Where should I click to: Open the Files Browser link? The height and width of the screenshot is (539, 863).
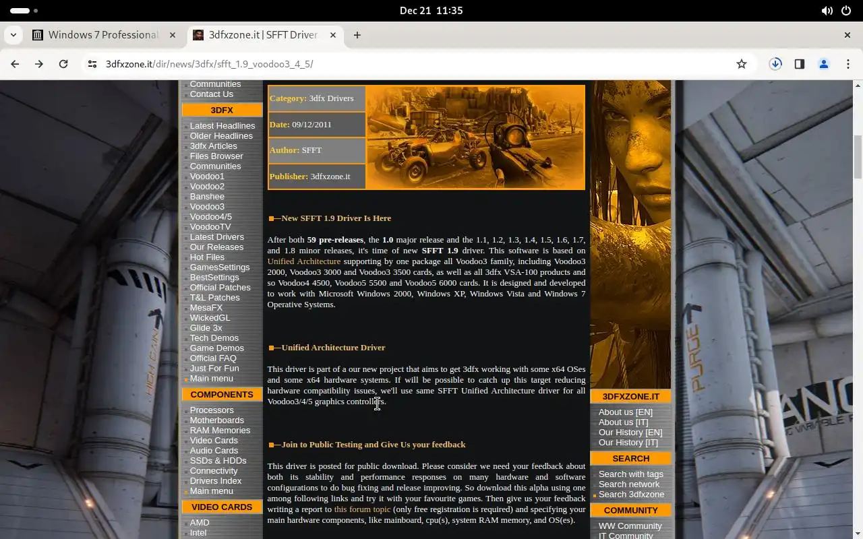tap(216, 156)
